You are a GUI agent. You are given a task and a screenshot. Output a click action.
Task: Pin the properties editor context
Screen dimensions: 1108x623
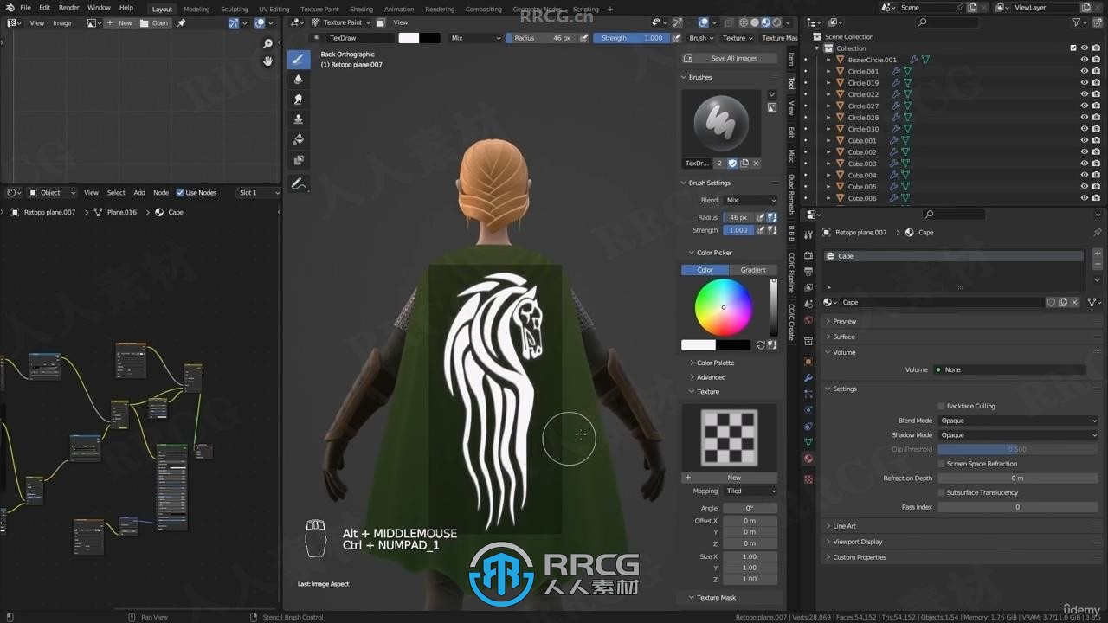[x=1098, y=233]
